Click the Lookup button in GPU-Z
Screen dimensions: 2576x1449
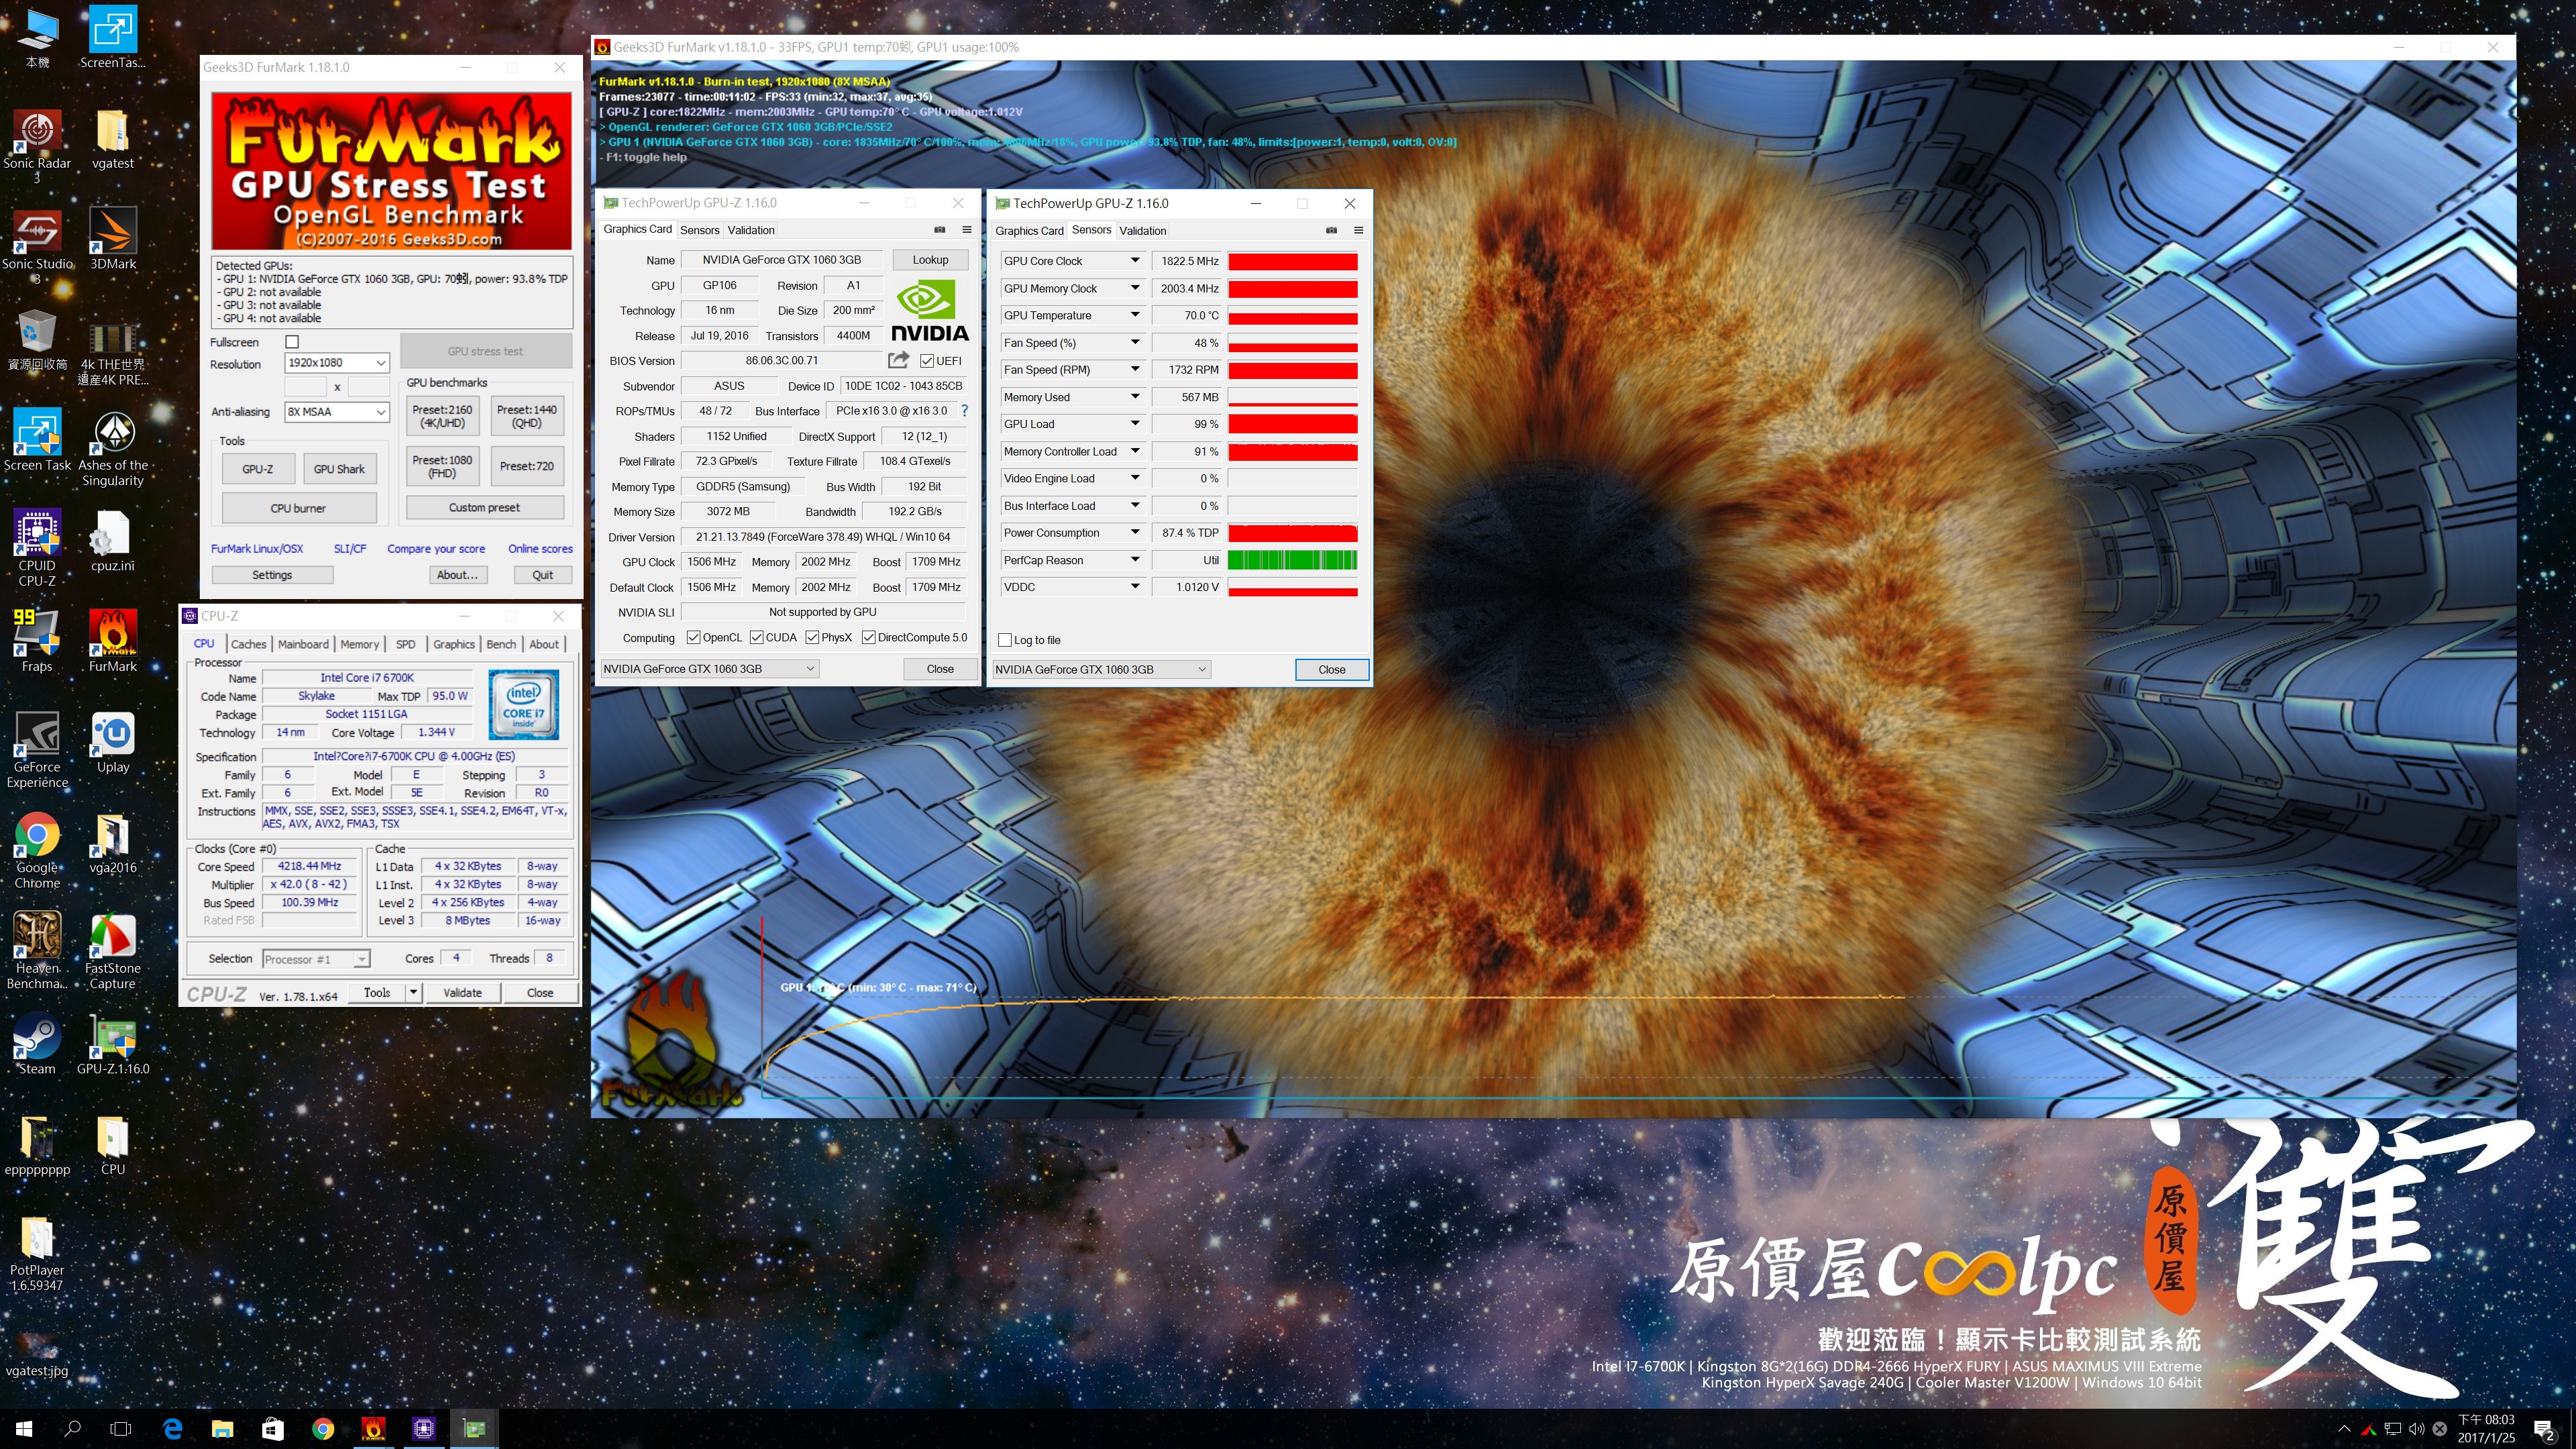[930, 260]
